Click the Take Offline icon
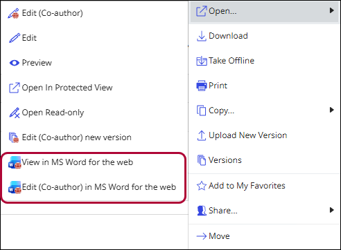The image size is (341, 250). tap(202, 61)
